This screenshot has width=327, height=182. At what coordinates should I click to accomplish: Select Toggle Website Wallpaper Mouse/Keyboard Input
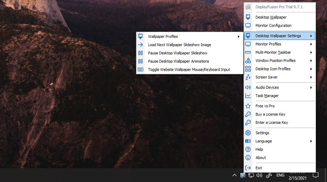point(190,70)
